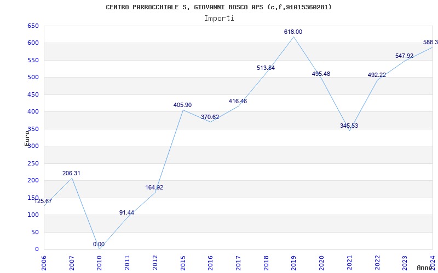Select the x-axis year 2020

tap(321, 263)
